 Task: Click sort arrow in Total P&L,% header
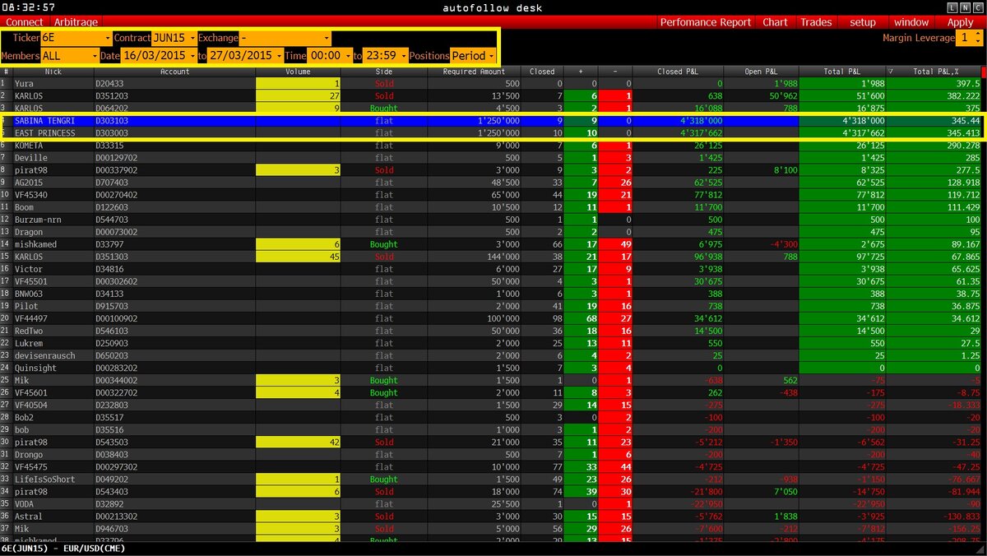click(892, 72)
